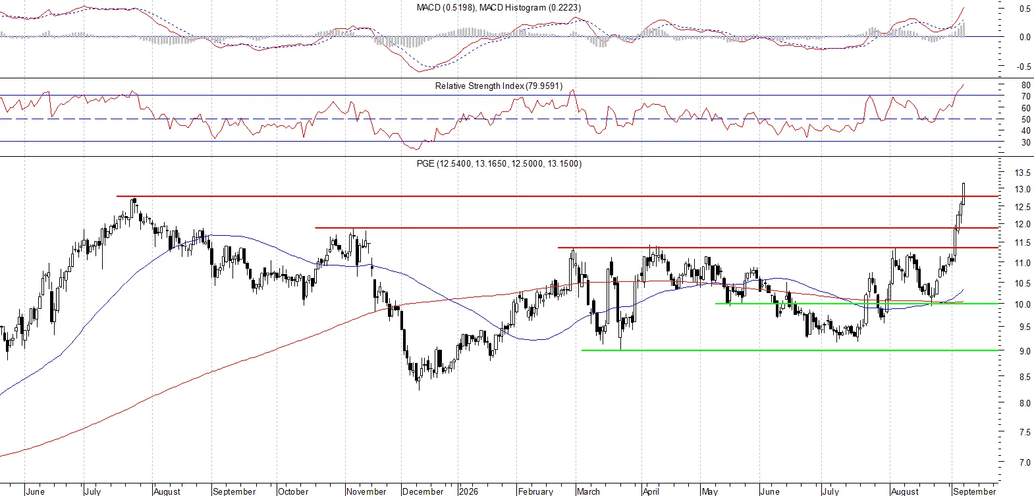The image size is (1034, 496).
Task: Select the green support line at 10.0
Action: (856, 304)
